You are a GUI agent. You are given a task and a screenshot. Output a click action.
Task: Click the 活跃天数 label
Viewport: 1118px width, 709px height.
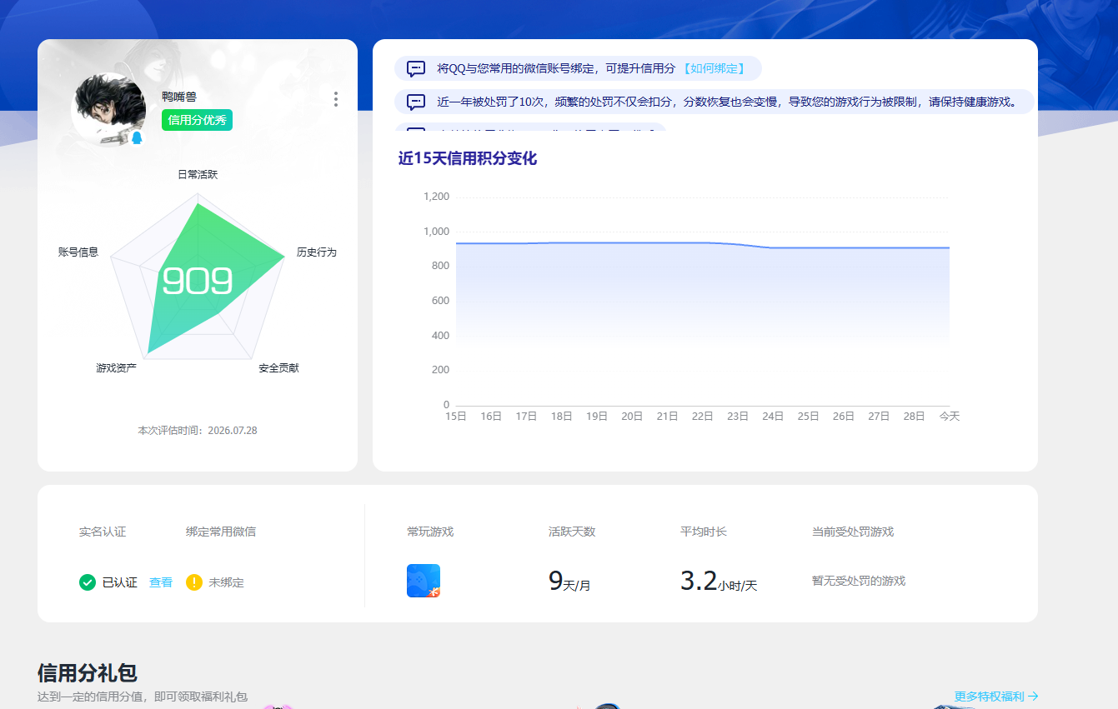572,532
